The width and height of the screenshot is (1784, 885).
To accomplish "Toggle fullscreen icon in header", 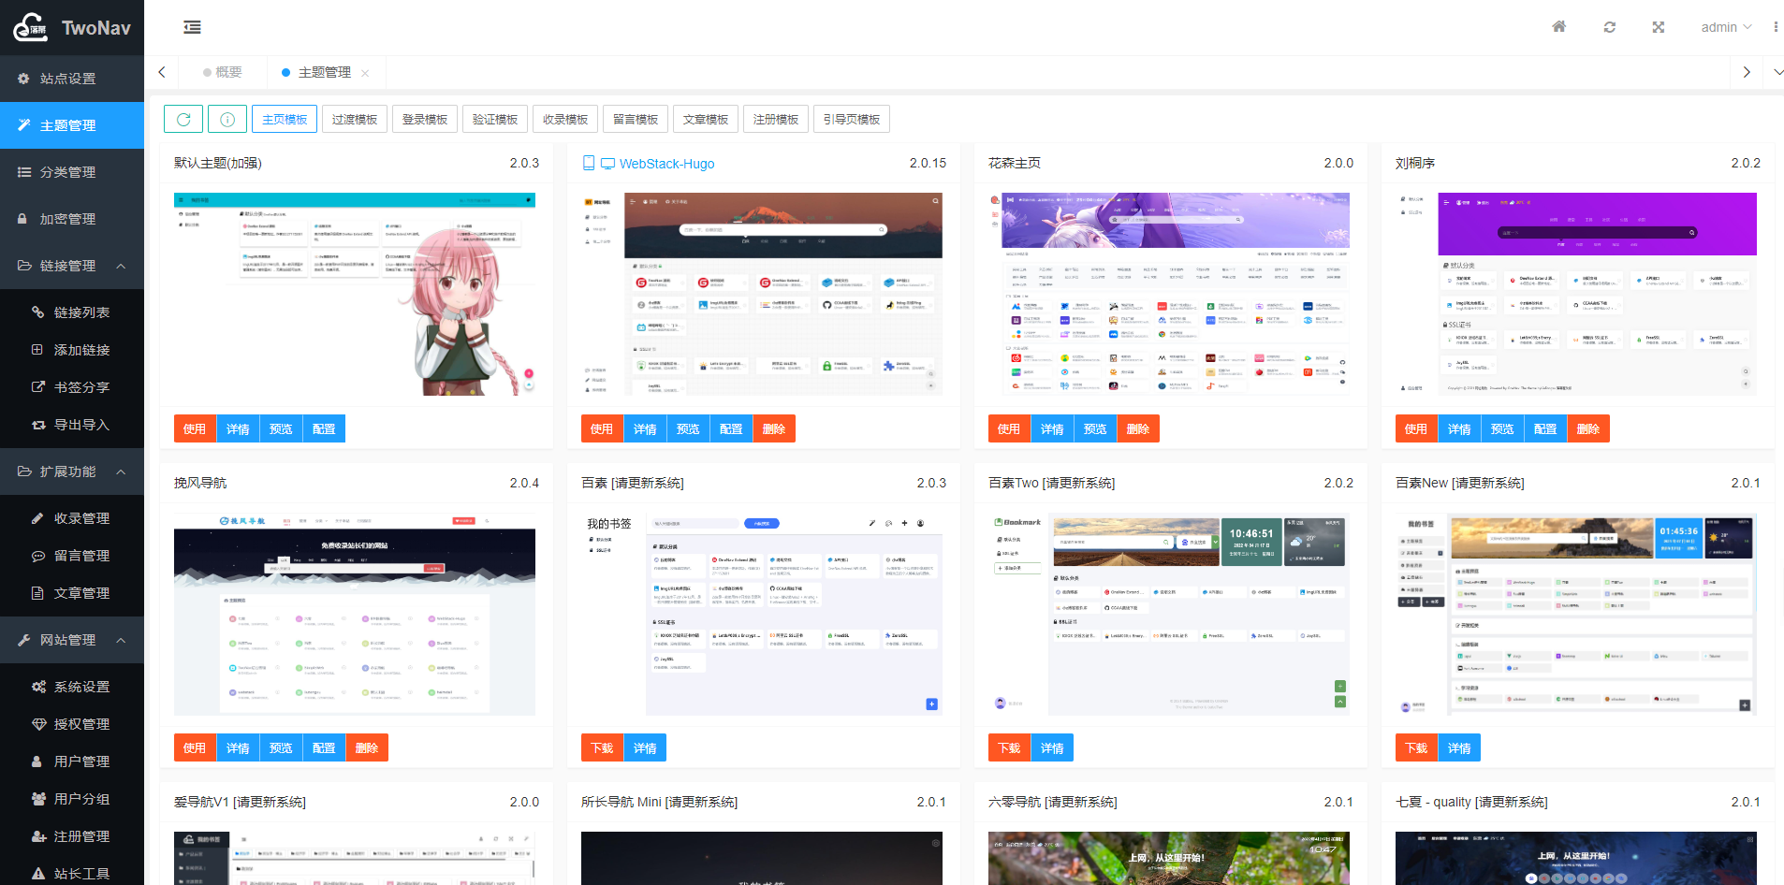I will pyautogui.click(x=1658, y=27).
